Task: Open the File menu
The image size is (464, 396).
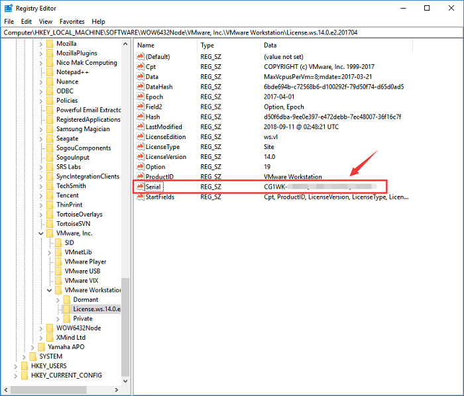Action: tap(9, 22)
